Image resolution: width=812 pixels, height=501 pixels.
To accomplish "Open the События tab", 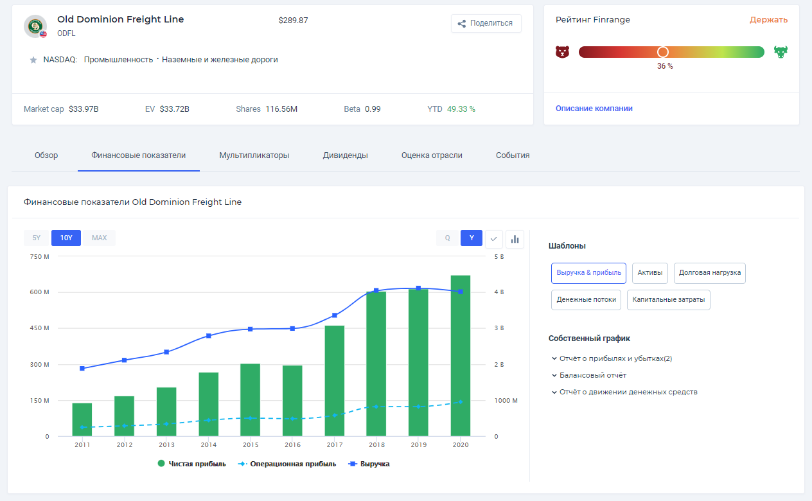I will click(513, 155).
